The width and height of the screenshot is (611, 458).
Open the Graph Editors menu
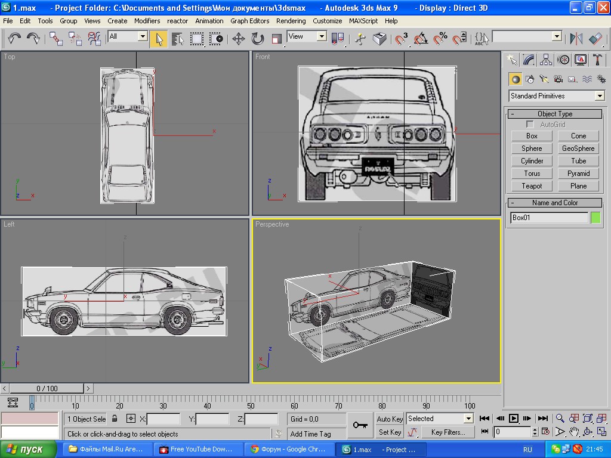249,21
